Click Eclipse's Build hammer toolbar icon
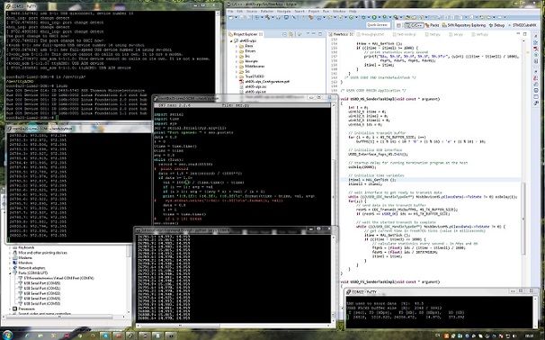Viewport: 545px width, 340px height. coord(267,17)
